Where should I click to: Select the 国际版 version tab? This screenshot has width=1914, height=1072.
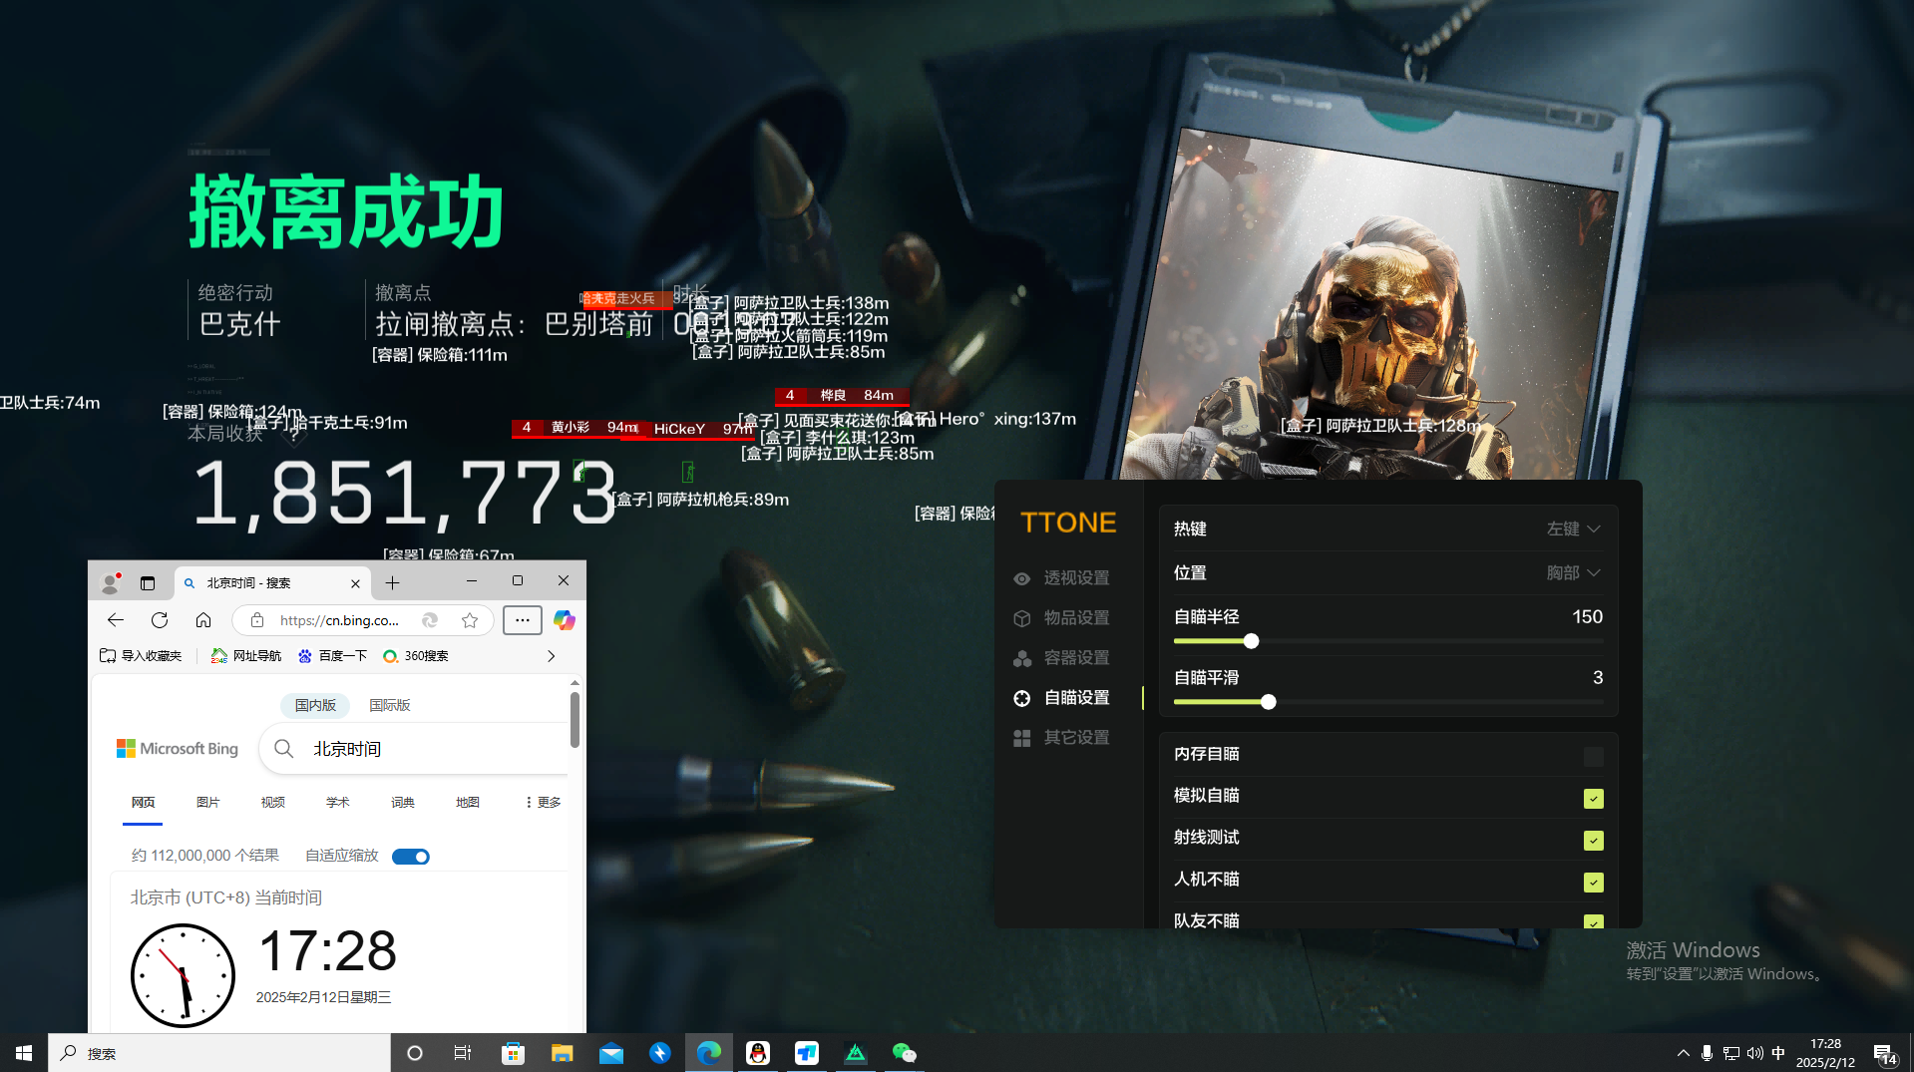[x=390, y=705]
